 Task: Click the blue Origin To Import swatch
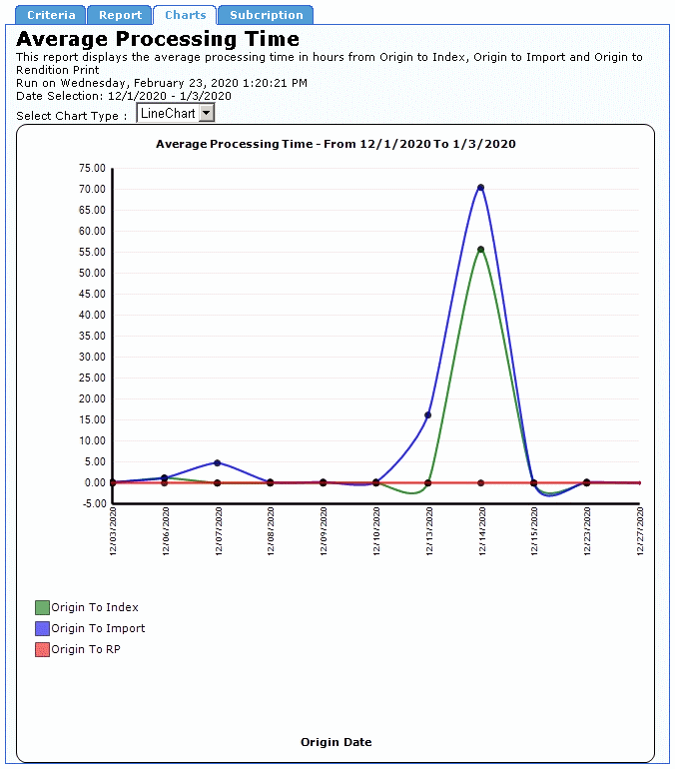pyautogui.click(x=42, y=629)
